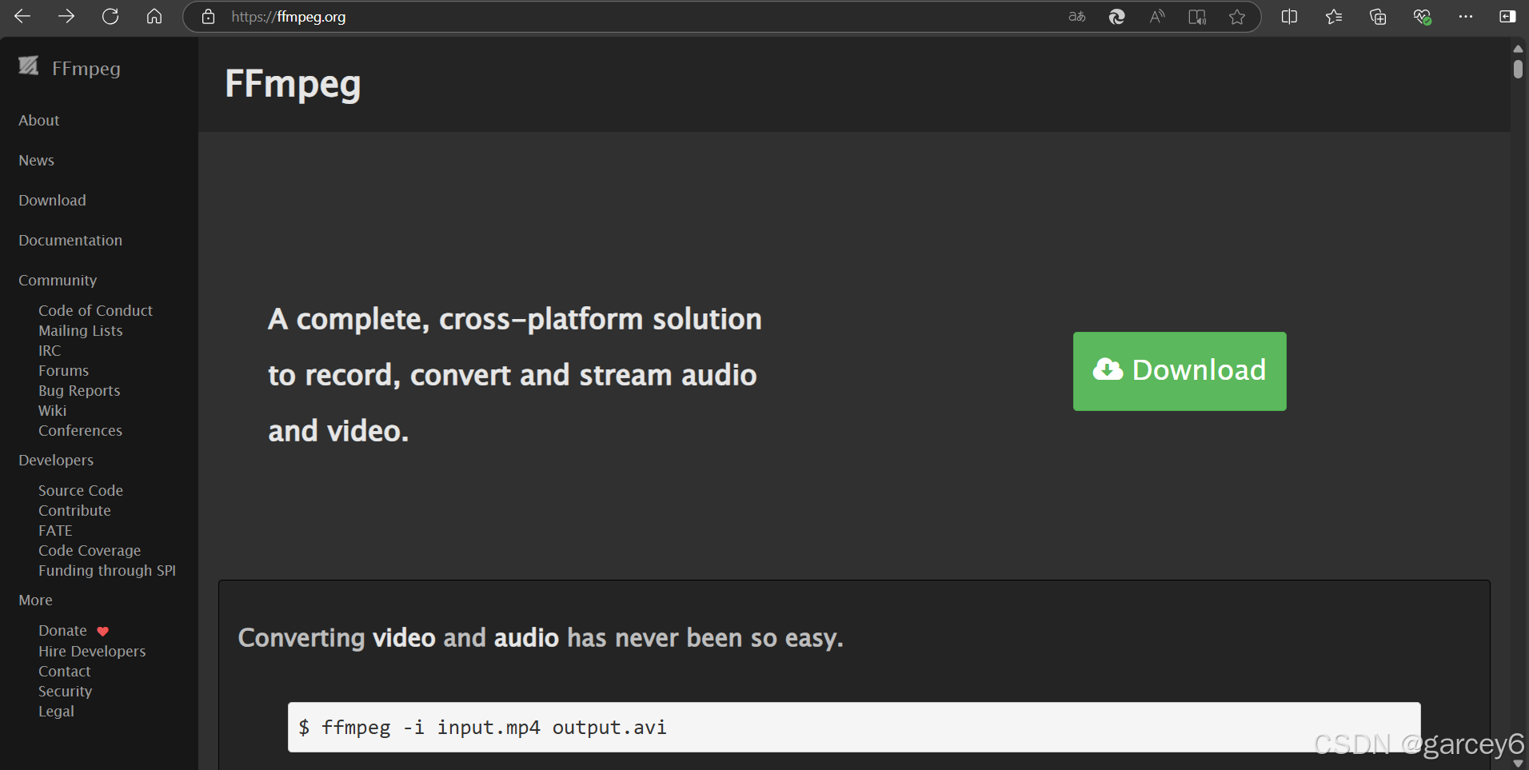Viewport: 1529px width, 770px height.
Task: Open the browser Settings and more menu
Action: 1466,17
